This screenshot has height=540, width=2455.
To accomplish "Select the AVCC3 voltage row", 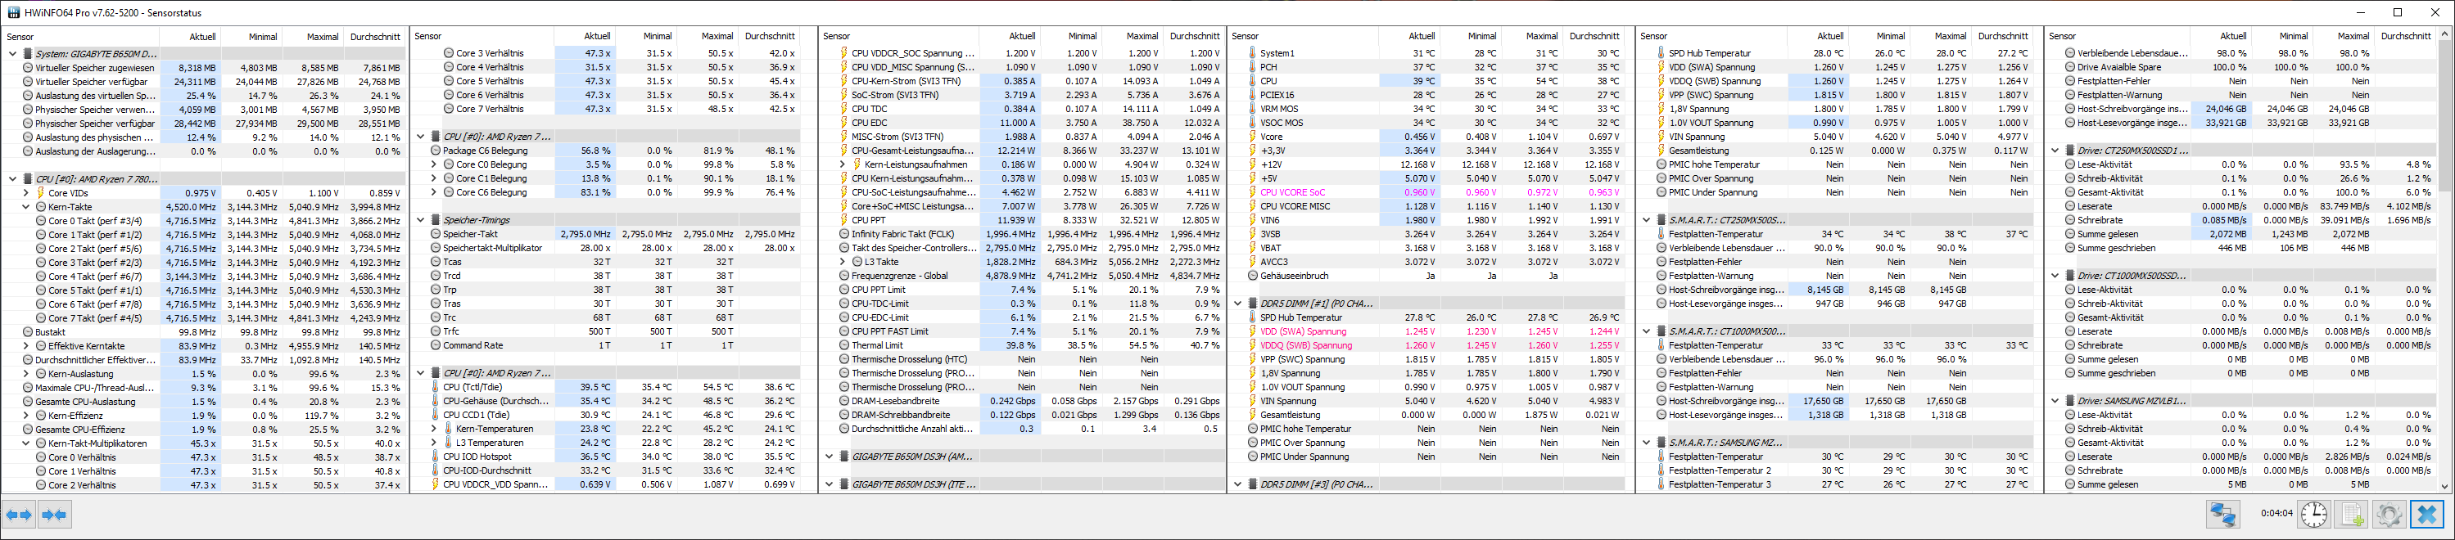I will [1431, 261].
